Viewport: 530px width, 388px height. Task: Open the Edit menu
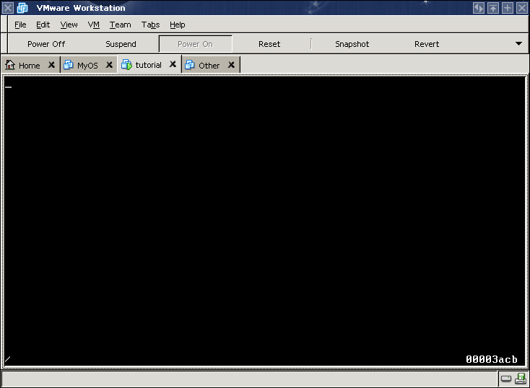(43, 25)
